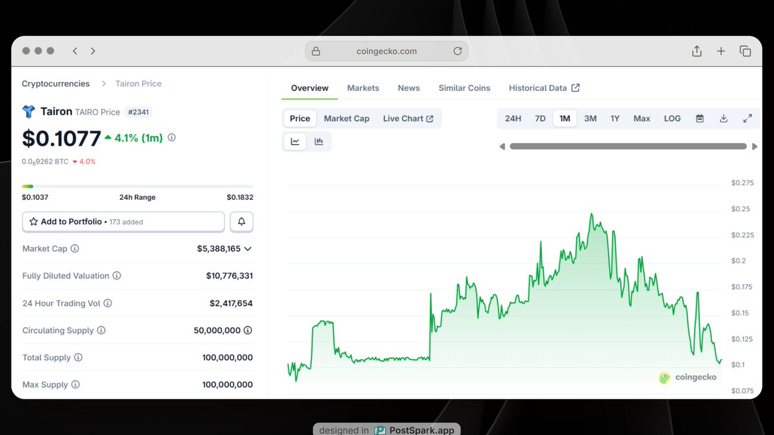Viewport: 774px width, 435px height.
Task: Select the 1M time range
Action: point(565,119)
